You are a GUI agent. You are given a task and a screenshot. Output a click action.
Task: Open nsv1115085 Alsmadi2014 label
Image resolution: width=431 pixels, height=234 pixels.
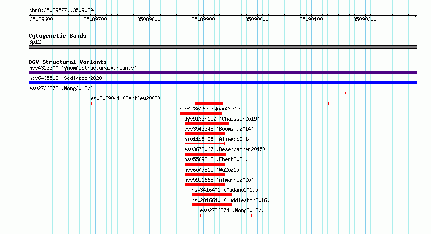point(219,139)
